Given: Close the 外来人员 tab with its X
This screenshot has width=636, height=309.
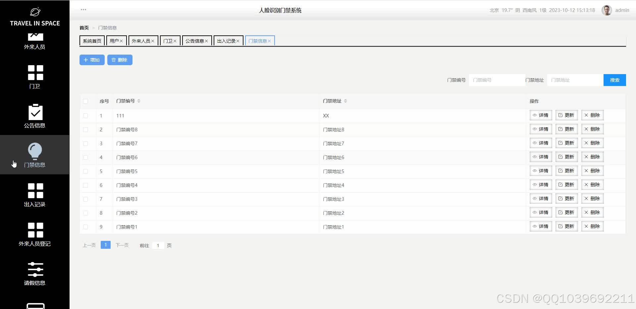Looking at the screenshot, I should 153,41.
